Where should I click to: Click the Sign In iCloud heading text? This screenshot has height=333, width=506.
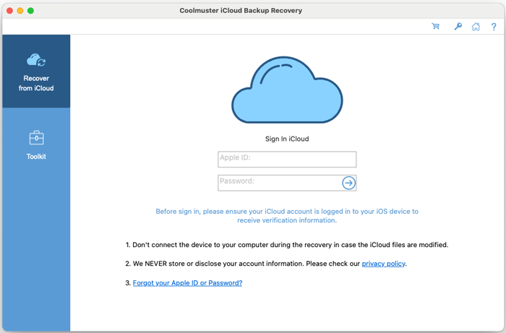pos(287,139)
